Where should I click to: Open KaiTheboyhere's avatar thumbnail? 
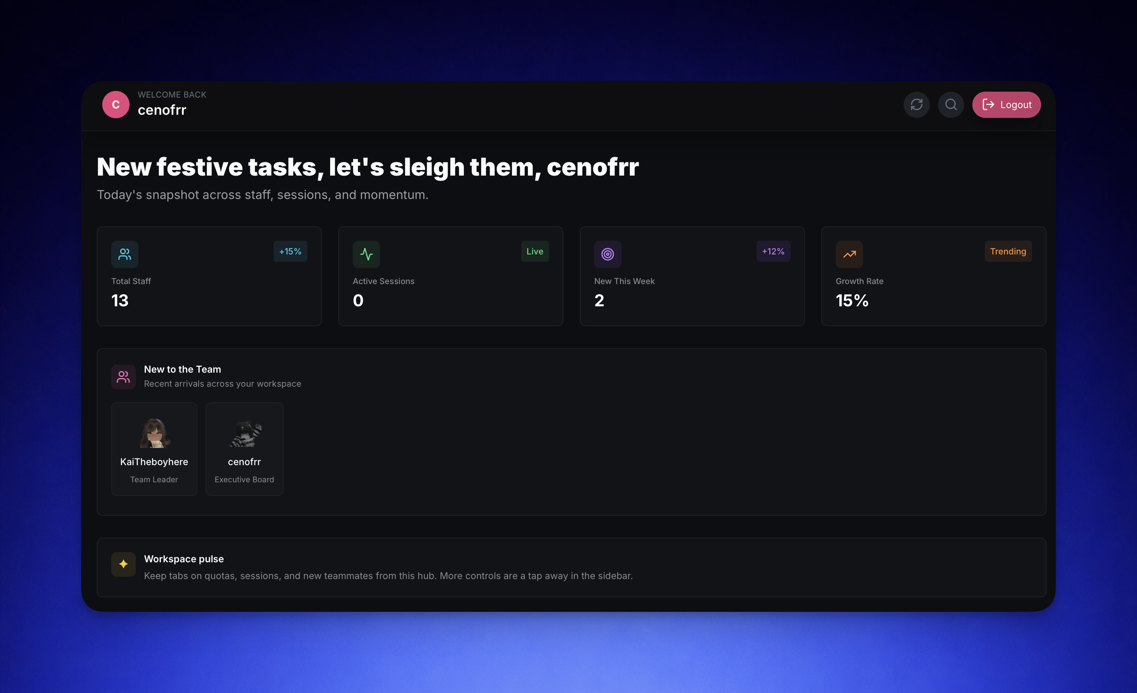pos(154,433)
